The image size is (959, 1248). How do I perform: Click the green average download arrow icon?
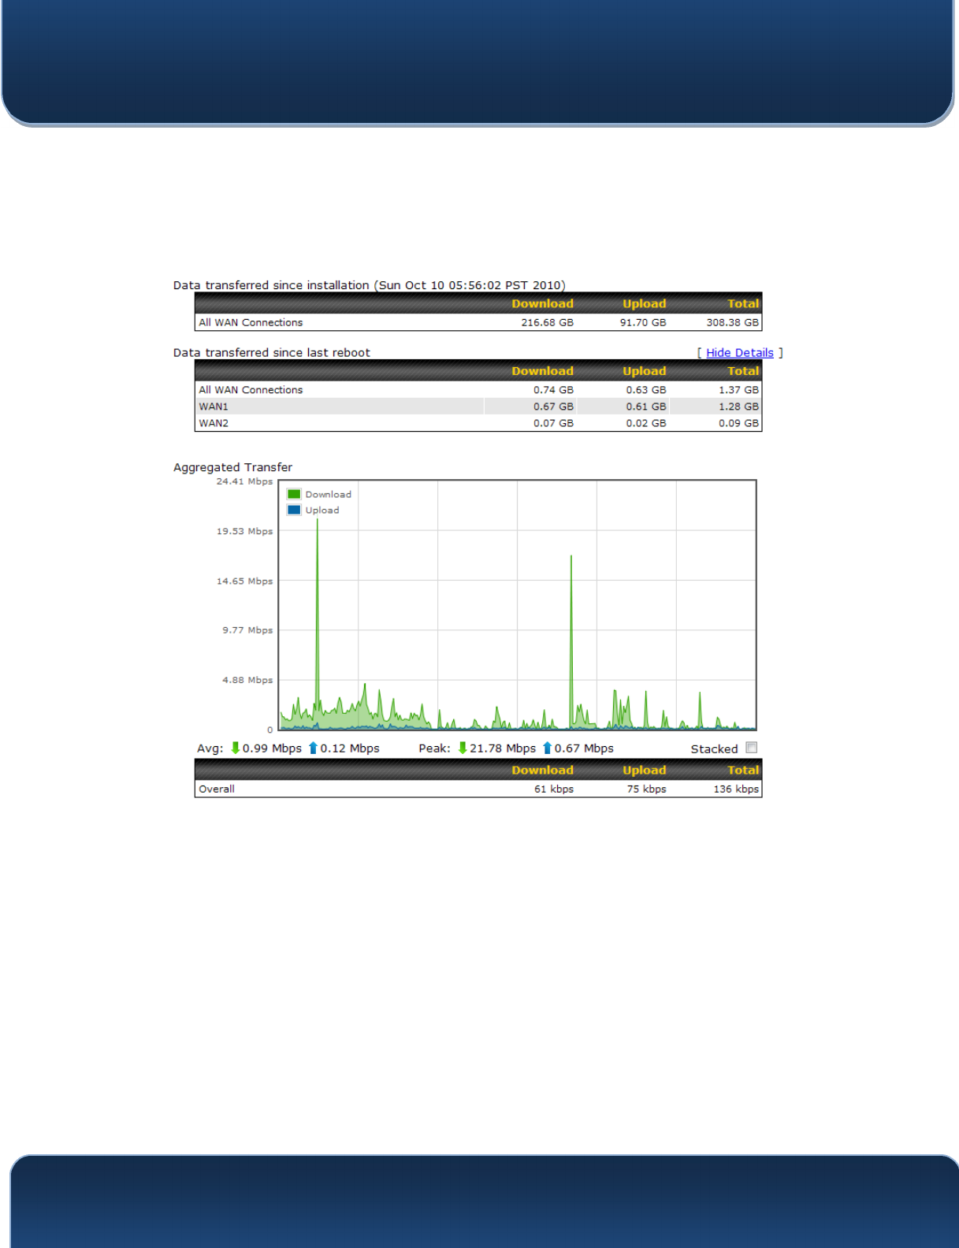(x=235, y=748)
